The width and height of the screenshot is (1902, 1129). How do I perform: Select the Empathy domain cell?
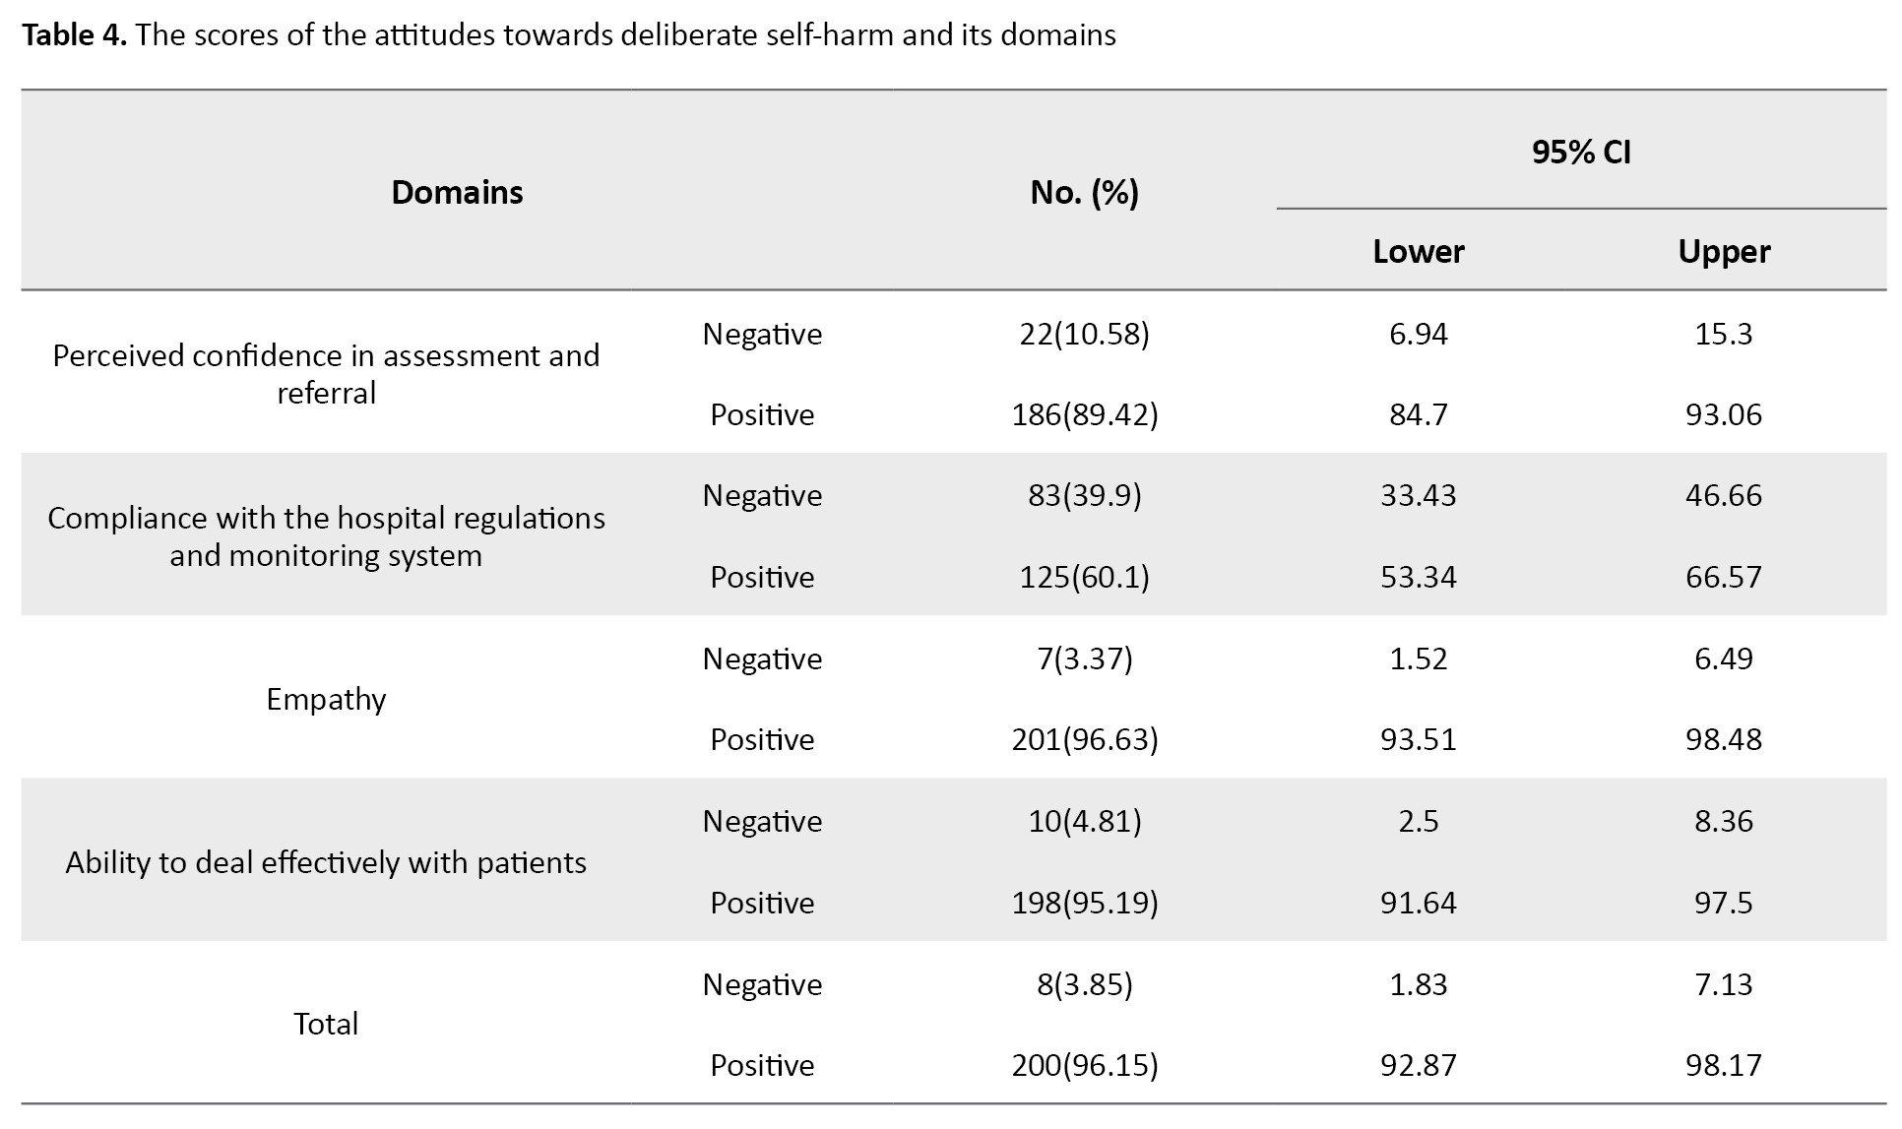click(326, 699)
